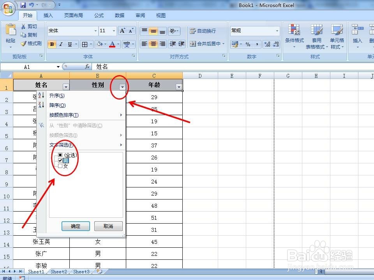Open conditional formatting 条件格式
The image size is (374, 280).
coord(295,36)
